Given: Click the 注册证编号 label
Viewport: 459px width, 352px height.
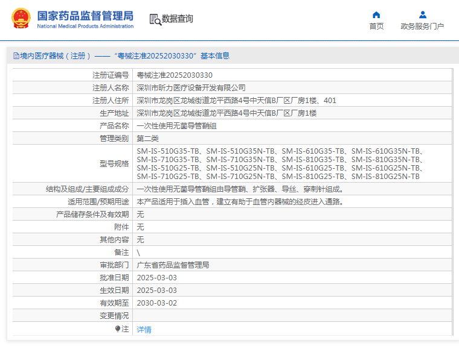Looking at the screenshot, I should click(111, 75).
